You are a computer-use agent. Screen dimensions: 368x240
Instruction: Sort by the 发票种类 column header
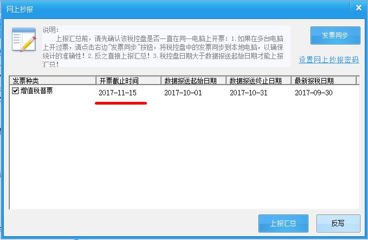click(x=53, y=81)
